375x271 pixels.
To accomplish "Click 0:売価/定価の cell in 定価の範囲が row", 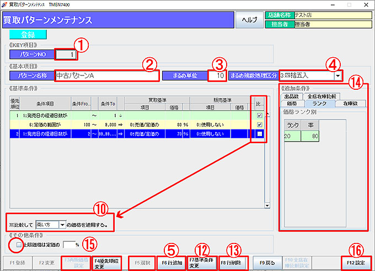I will click(x=144, y=124).
